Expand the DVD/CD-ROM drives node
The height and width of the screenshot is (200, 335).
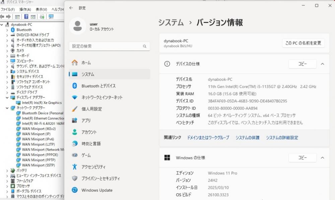click(7, 35)
